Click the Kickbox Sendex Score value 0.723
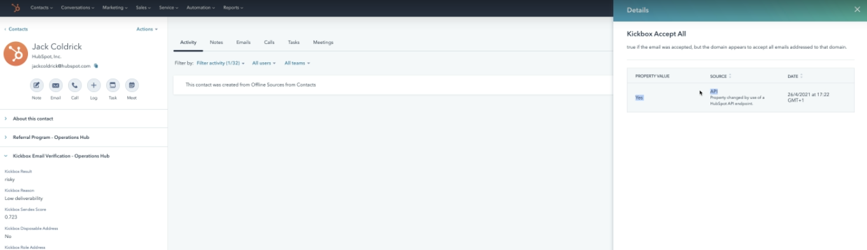This screenshot has height=250, width=867. click(x=11, y=217)
